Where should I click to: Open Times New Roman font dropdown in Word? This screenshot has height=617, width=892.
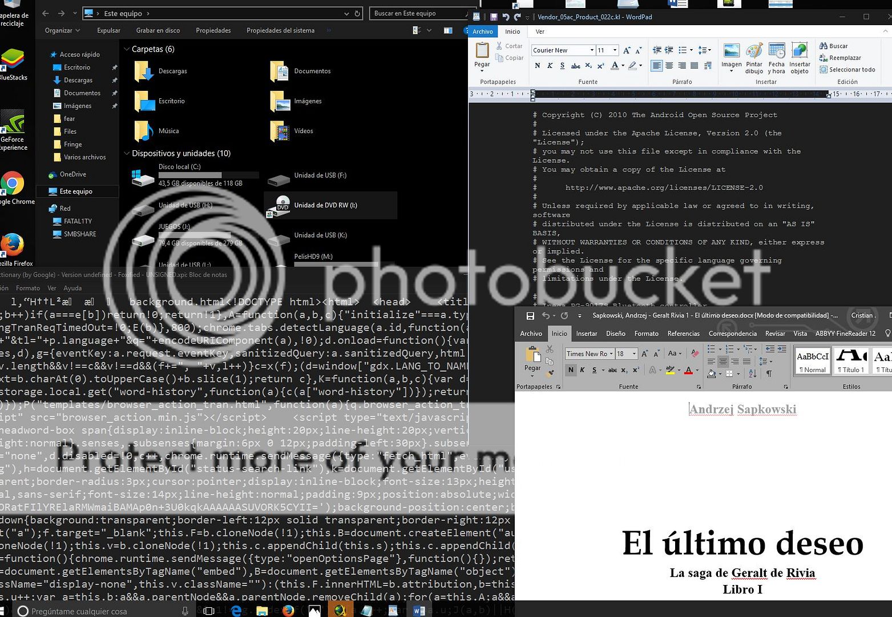[611, 354]
